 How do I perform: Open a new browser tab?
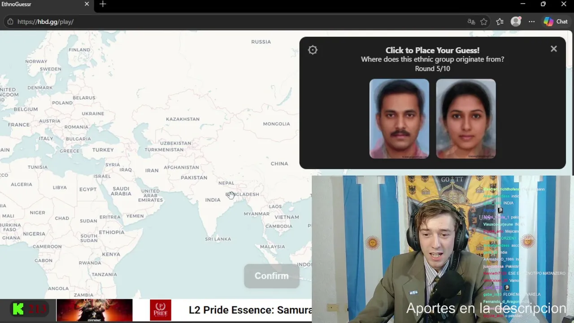(103, 4)
